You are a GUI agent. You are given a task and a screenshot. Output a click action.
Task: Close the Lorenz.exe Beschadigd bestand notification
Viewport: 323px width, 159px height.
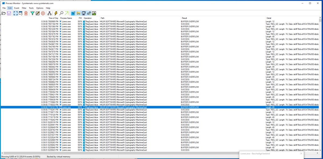[x=301, y=154]
